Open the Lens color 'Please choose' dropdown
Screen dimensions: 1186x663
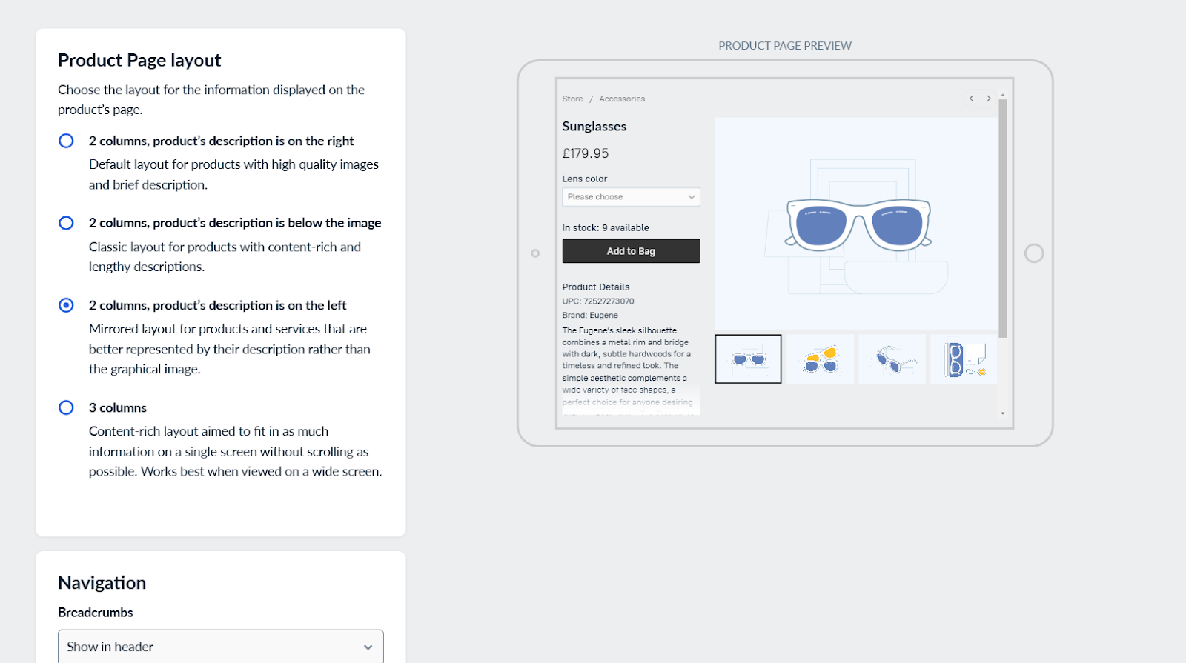631,197
